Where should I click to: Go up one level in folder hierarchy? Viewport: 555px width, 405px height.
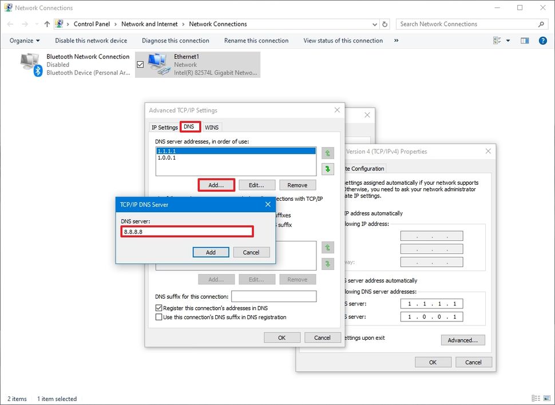click(46, 23)
